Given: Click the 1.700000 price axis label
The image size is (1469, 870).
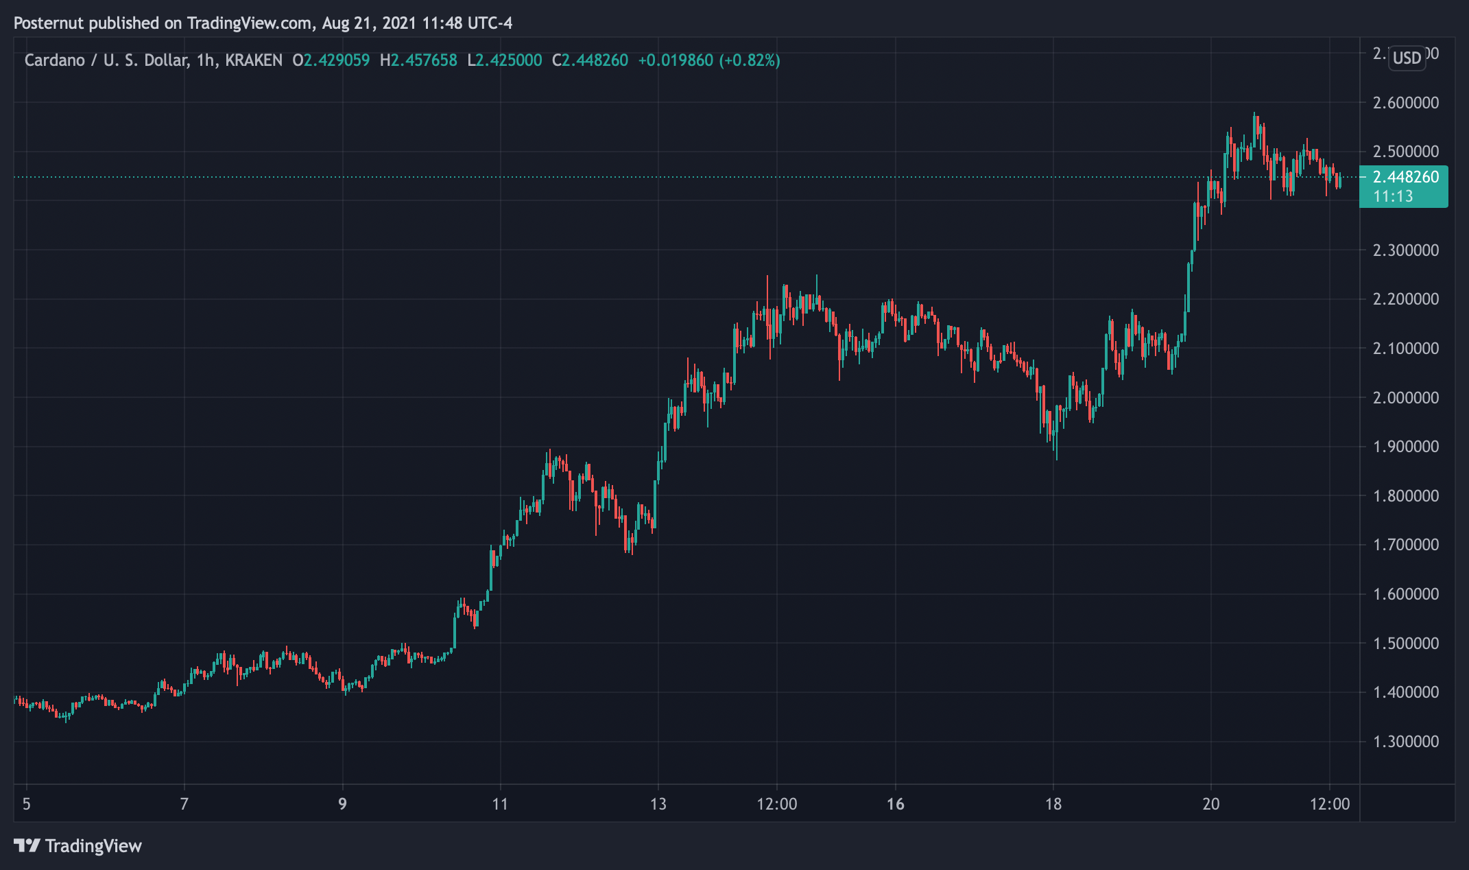Looking at the screenshot, I should (1406, 545).
